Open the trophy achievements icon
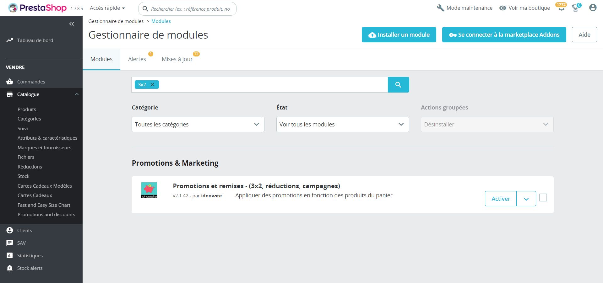This screenshot has height=283, width=603. tap(575, 8)
